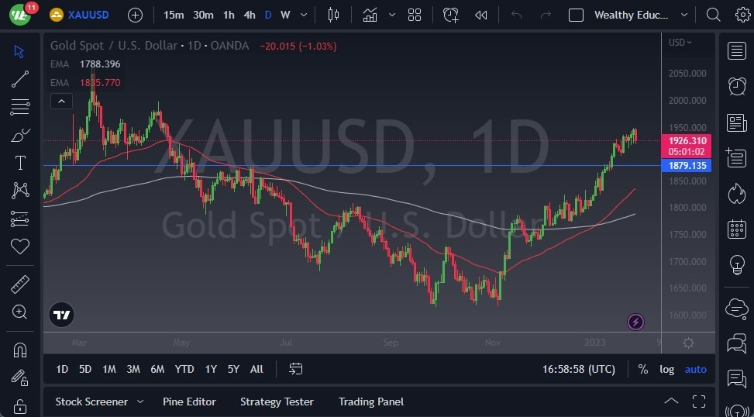Open the Stock Screener tab
This screenshot has width=754, height=417.
click(x=91, y=401)
